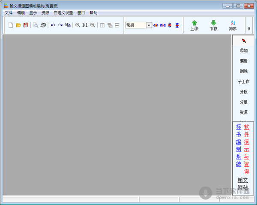Maximize the application window
Viewport: 257px width, 205px height.
238,6
